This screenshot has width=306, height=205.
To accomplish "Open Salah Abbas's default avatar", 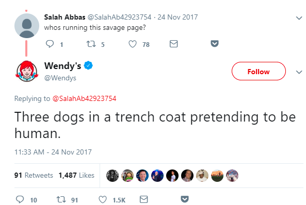I will pyautogui.click(x=27, y=26).
